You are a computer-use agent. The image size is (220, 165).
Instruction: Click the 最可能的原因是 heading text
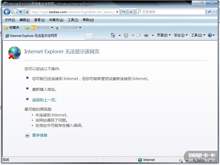click(x=38, y=109)
